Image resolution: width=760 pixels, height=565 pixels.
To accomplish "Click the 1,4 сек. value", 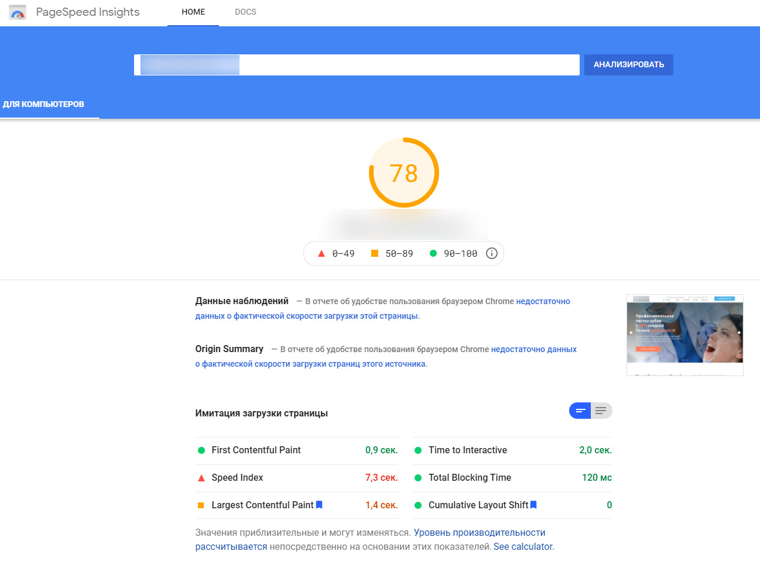I will coord(382,505).
